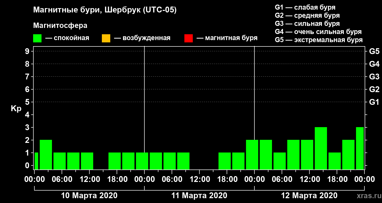Image resolution: width=382 pixels, height=203 pixels.
Task: Click the right-axis 'G2' level label
Action: pos(374,89)
